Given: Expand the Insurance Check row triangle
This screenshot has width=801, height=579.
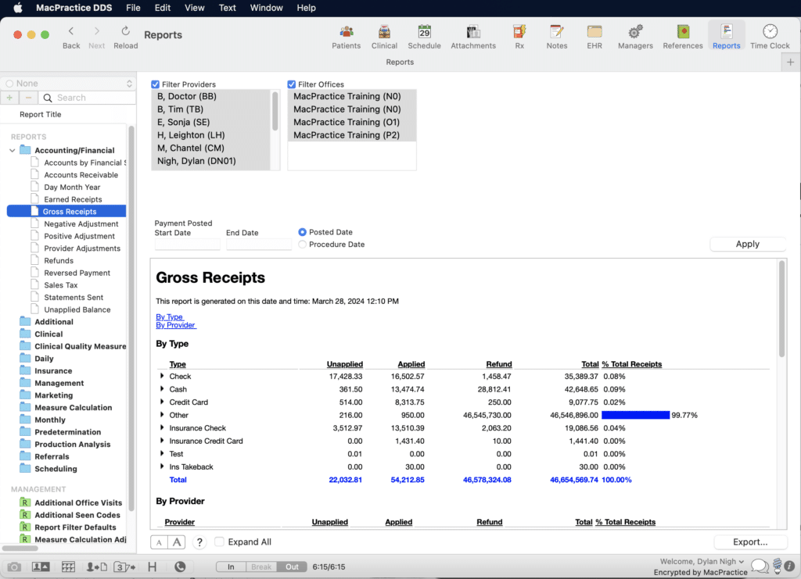Looking at the screenshot, I should click(162, 427).
